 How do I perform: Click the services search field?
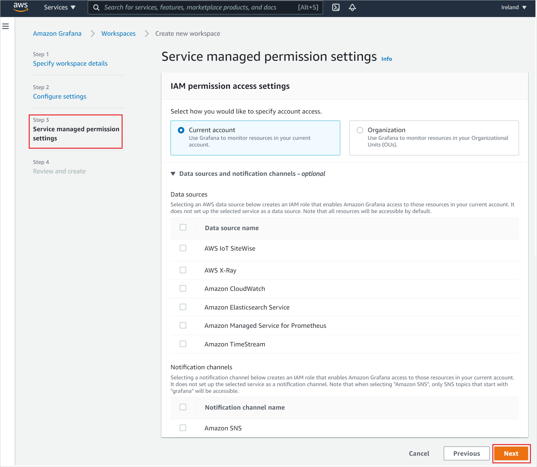coord(205,7)
